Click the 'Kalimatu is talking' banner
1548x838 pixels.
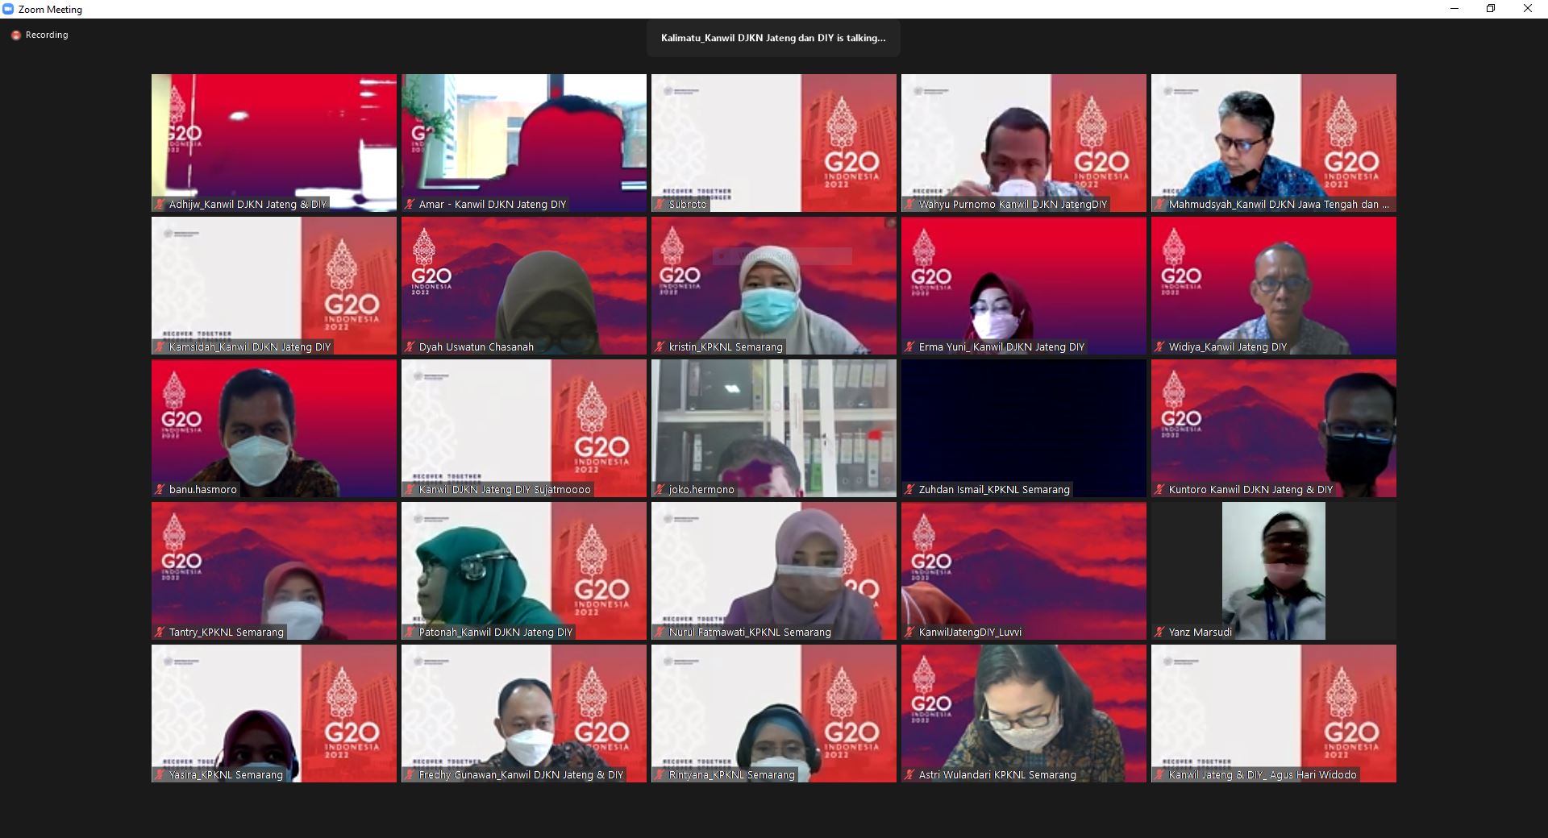click(x=772, y=38)
